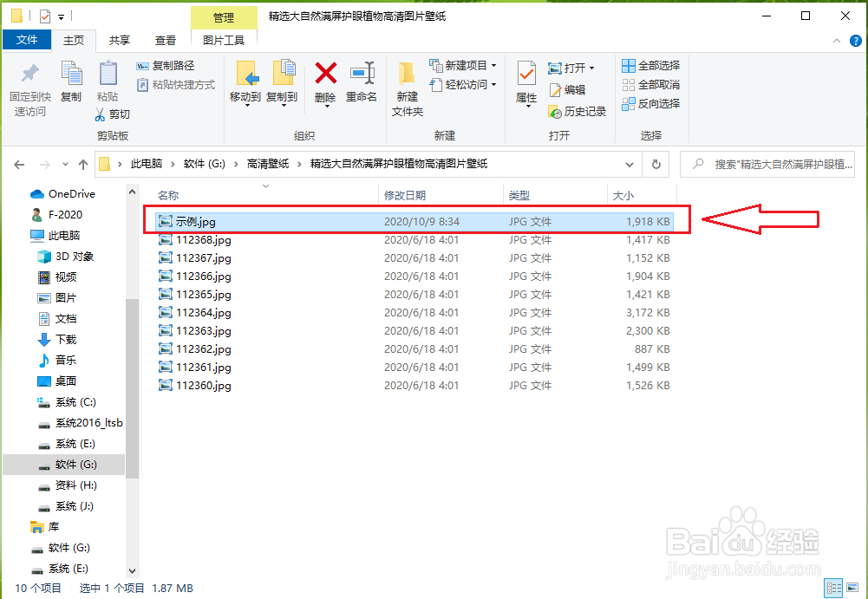868x599 pixels.
Task: Select all files using 全部选择
Action: [x=650, y=65]
